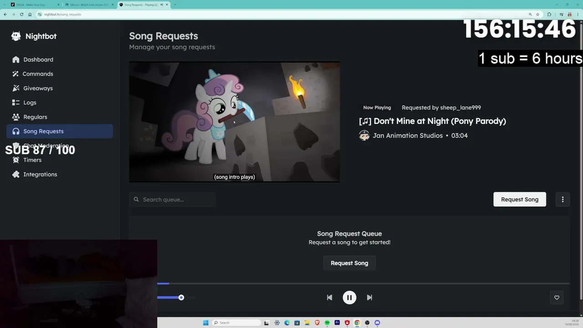Viewport: 583px width, 328px height.
Task: Go to Commands in the sidebar
Action: point(60,74)
